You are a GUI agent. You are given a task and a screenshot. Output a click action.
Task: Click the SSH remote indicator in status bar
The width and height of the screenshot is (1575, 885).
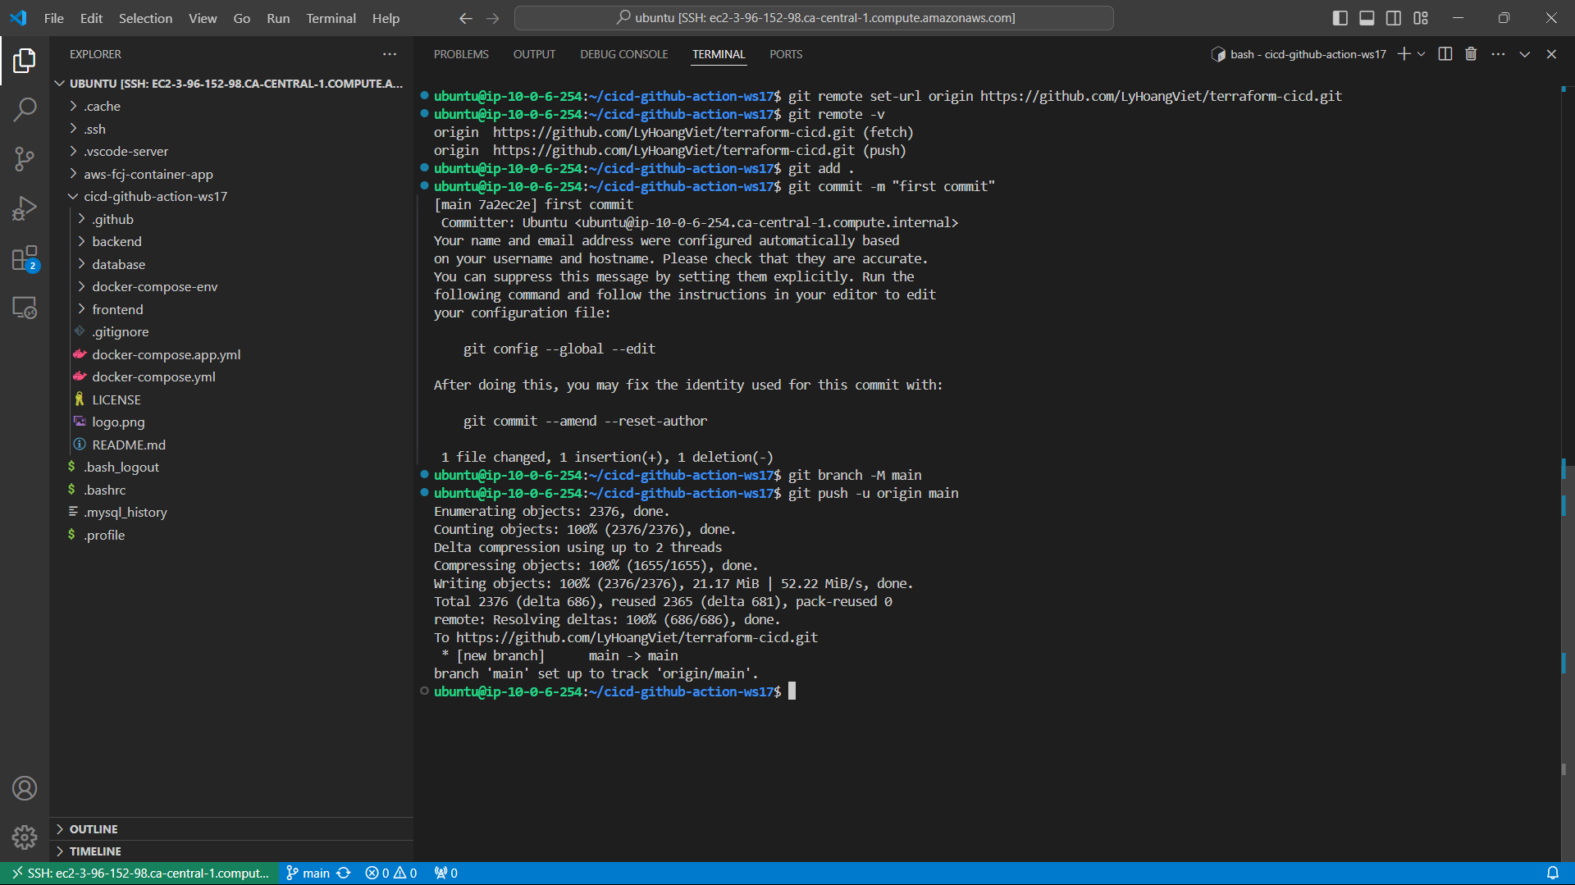140,874
